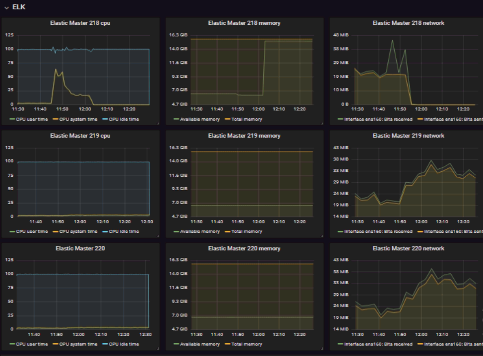Click green Available memory line icon in 220 memory legend
483x356 pixels.
coord(176,344)
